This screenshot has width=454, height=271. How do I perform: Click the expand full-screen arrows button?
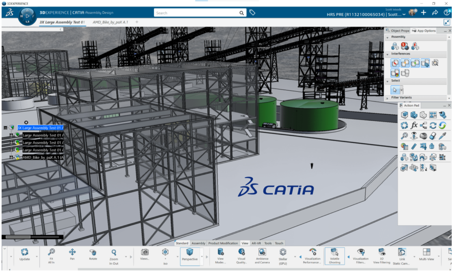coord(447,22)
